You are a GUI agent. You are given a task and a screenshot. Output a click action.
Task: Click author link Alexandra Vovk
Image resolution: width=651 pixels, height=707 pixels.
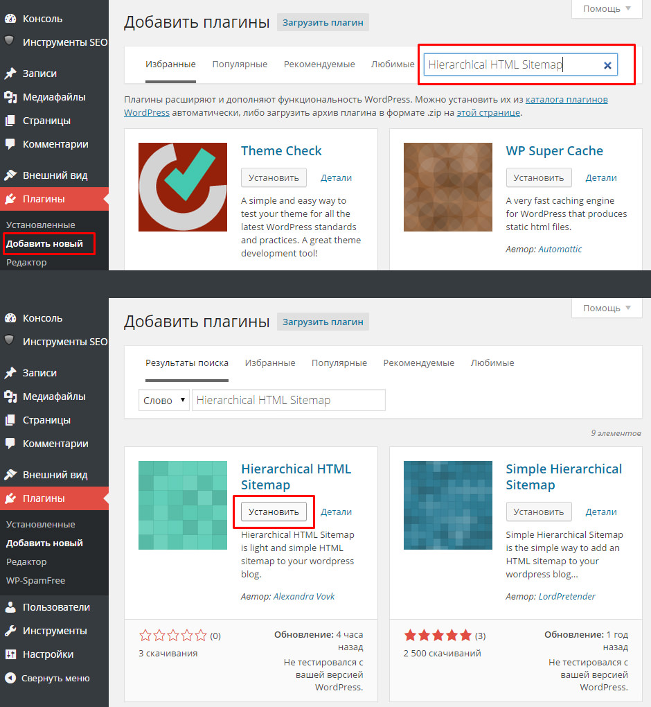pos(304,596)
